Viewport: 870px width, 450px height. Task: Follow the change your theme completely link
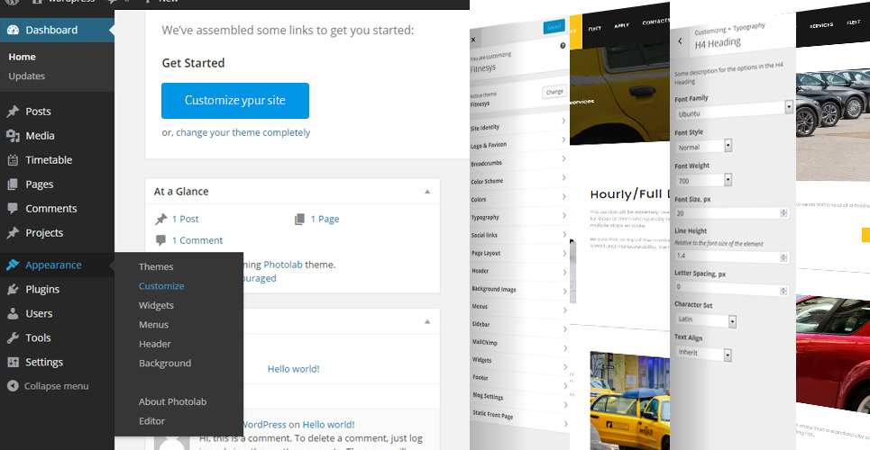243,132
